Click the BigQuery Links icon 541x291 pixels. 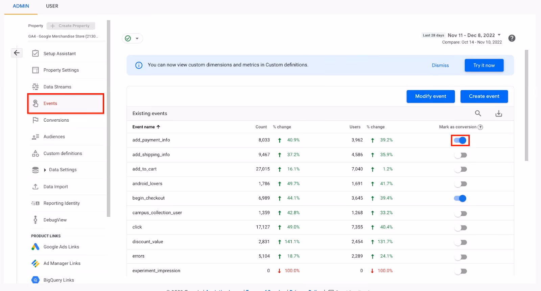(x=36, y=280)
